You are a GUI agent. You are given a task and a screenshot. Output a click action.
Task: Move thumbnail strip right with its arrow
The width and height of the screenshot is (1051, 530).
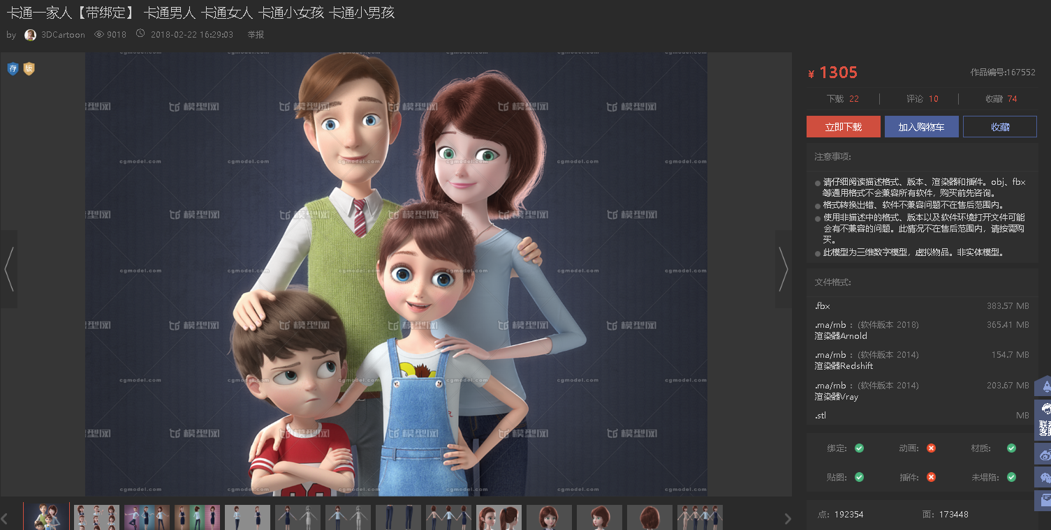coord(788,518)
